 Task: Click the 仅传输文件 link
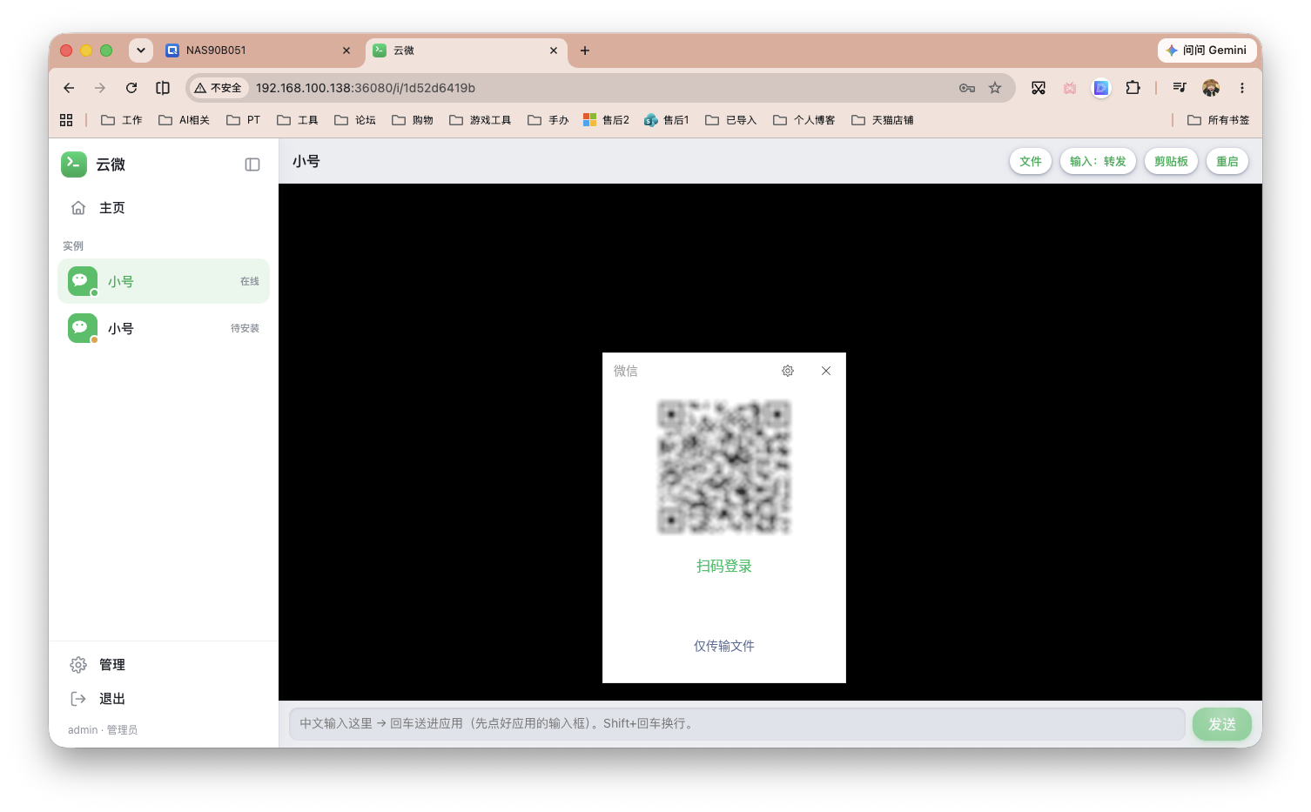tap(724, 646)
